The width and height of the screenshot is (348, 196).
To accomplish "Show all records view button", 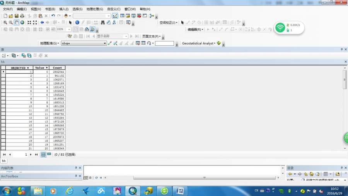I will (43, 155).
